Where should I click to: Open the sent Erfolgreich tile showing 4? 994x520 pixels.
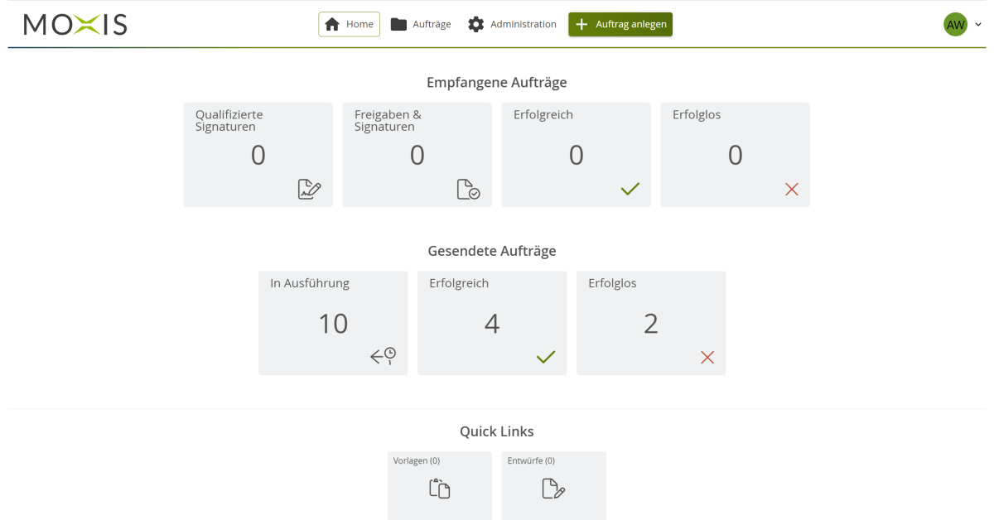pos(492,323)
